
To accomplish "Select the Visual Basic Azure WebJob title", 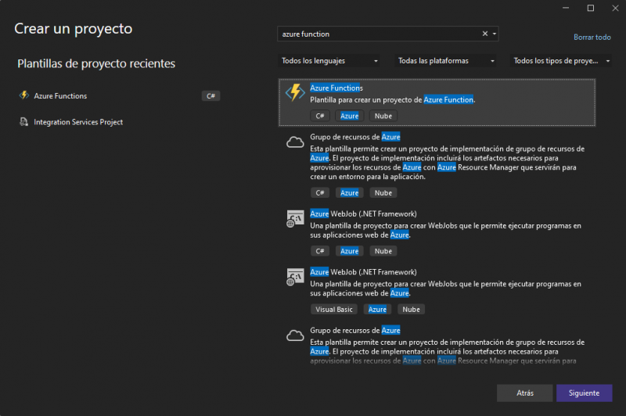I will coord(363,272).
